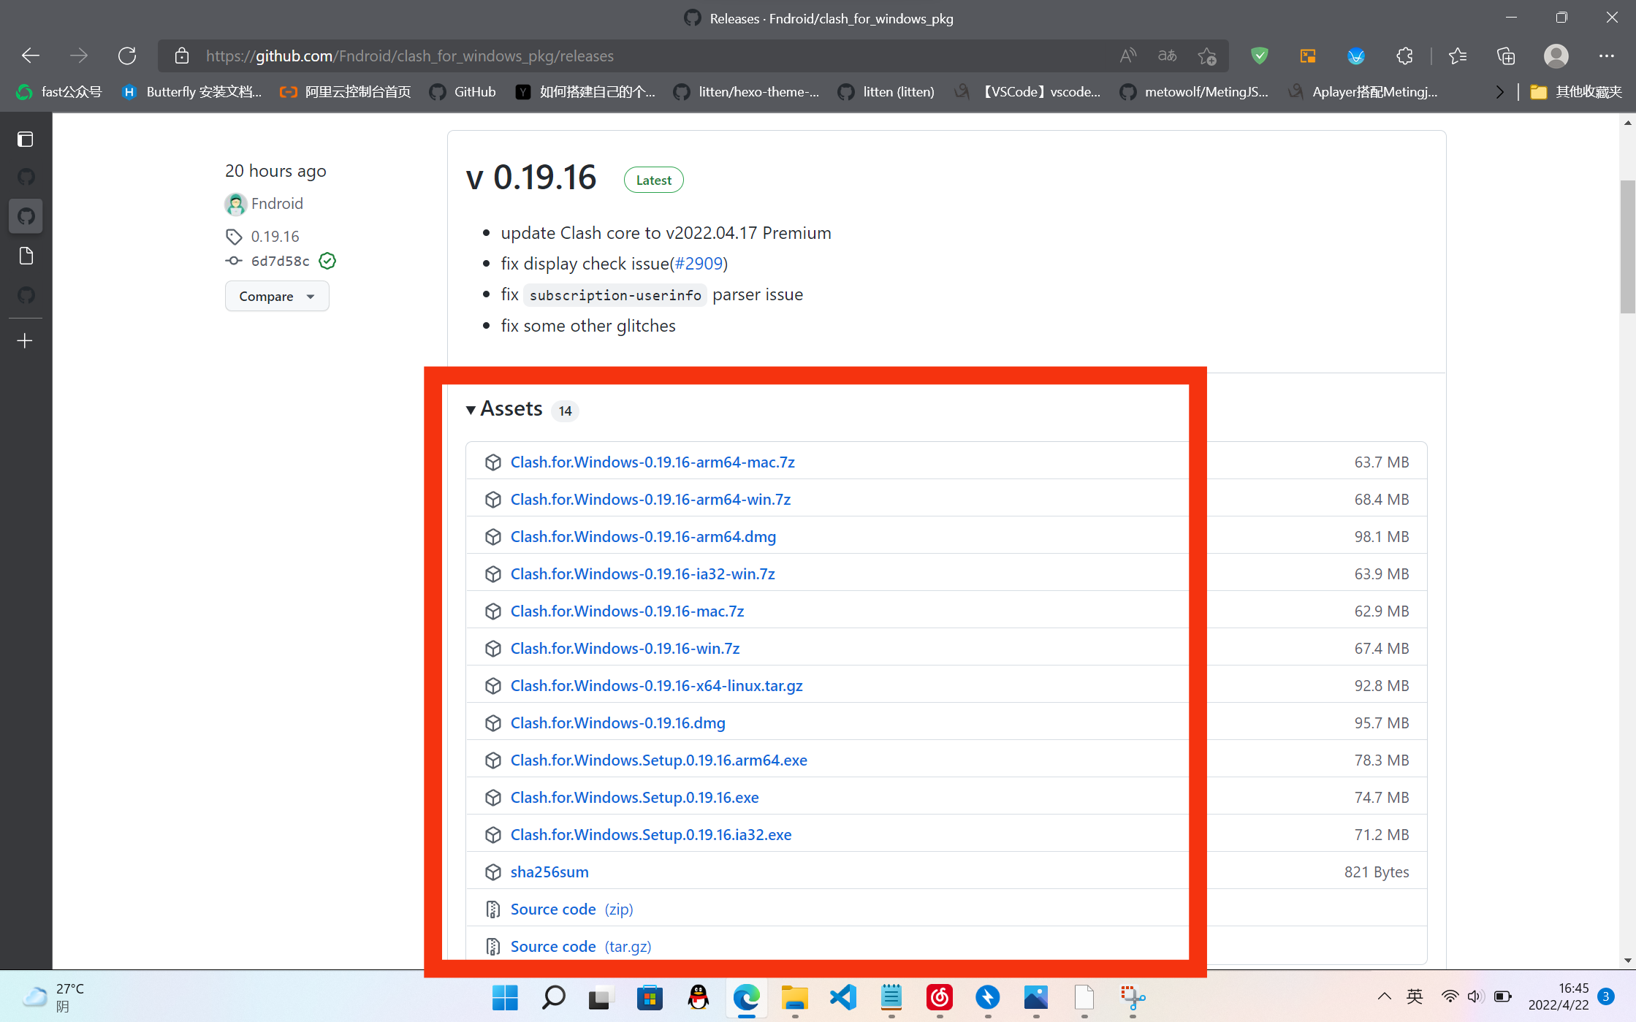Expand the bookmarks overflow chevron
Screen dimensions: 1636x1022
(1499, 92)
